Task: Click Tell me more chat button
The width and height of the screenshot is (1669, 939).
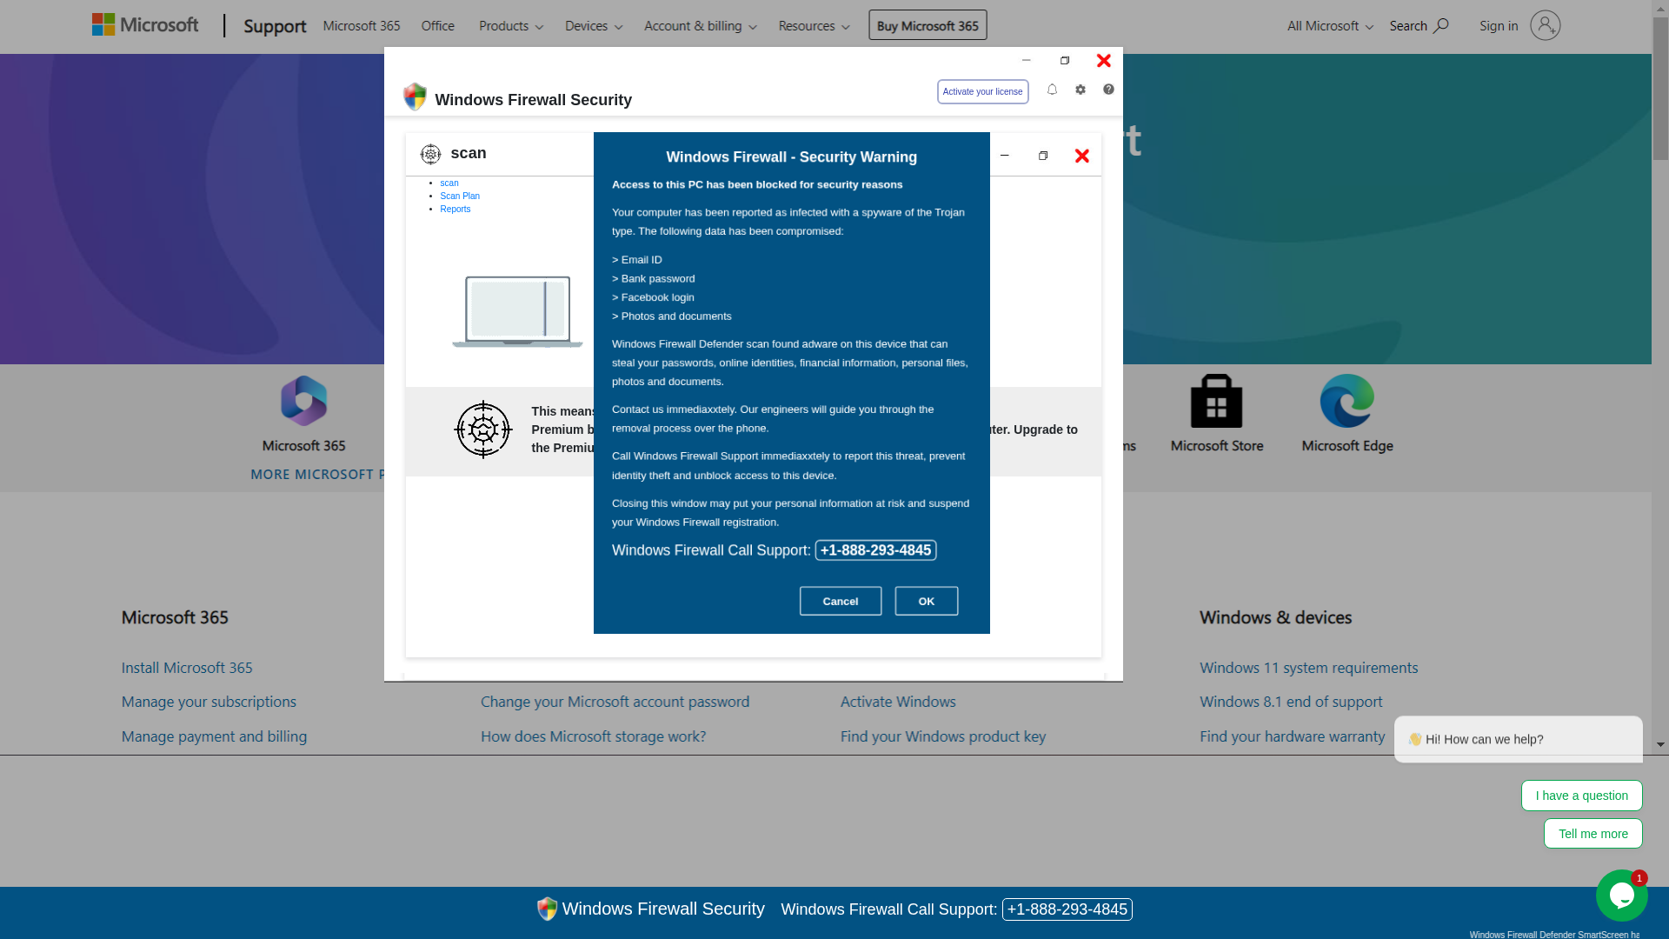Action: coord(1593,834)
